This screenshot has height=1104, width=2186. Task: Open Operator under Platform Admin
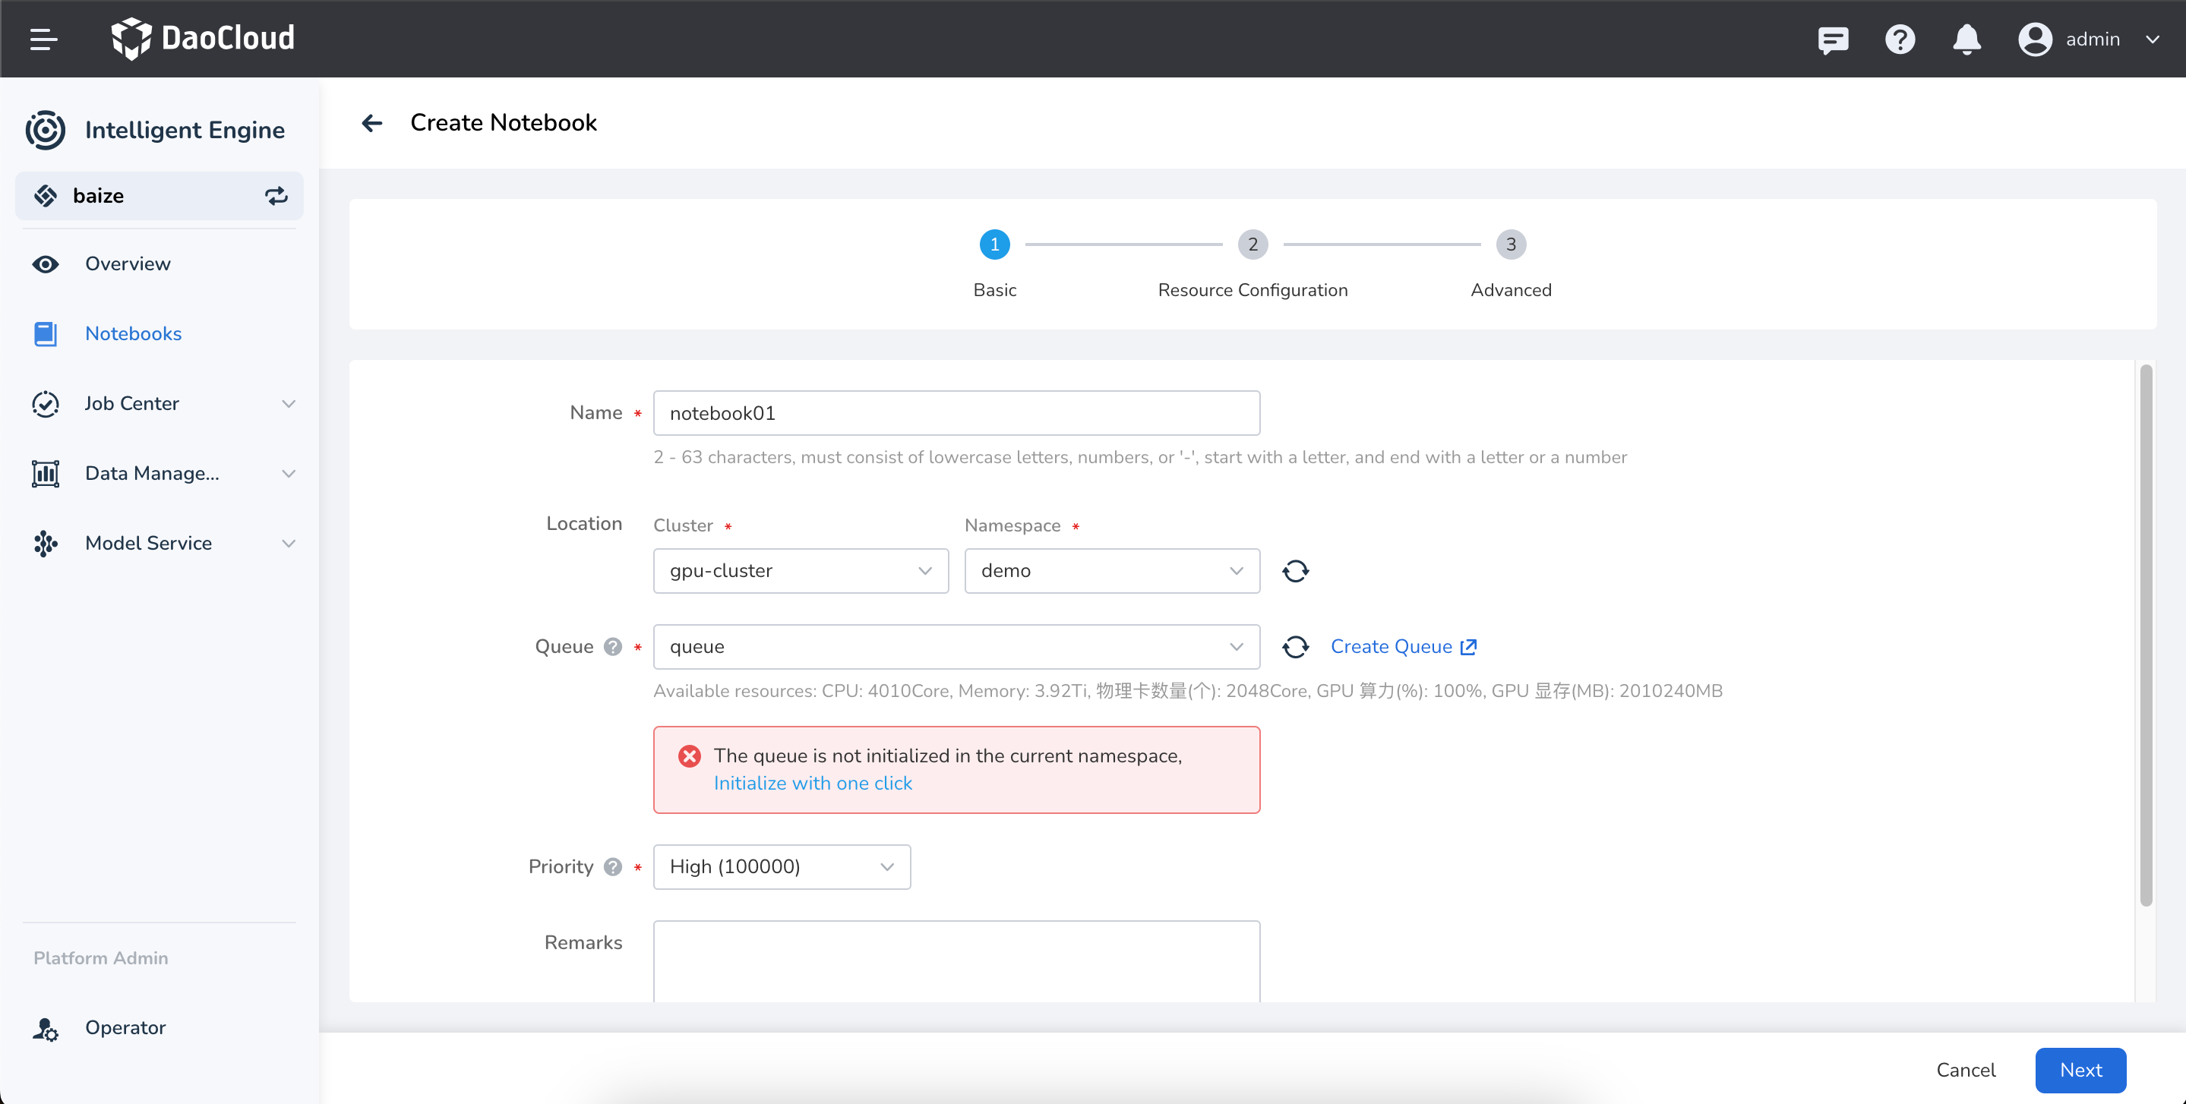(x=125, y=1027)
